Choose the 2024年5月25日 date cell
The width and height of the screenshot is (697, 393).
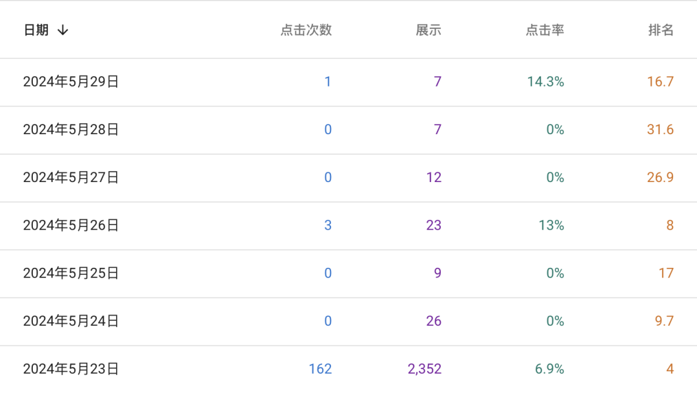tap(71, 273)
